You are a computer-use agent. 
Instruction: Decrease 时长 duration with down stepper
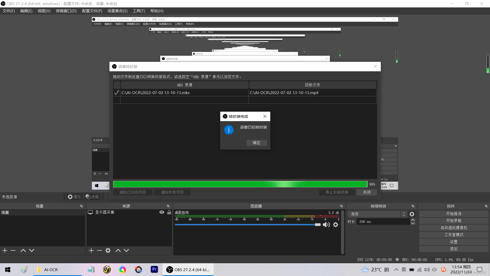tap(413, 223)
